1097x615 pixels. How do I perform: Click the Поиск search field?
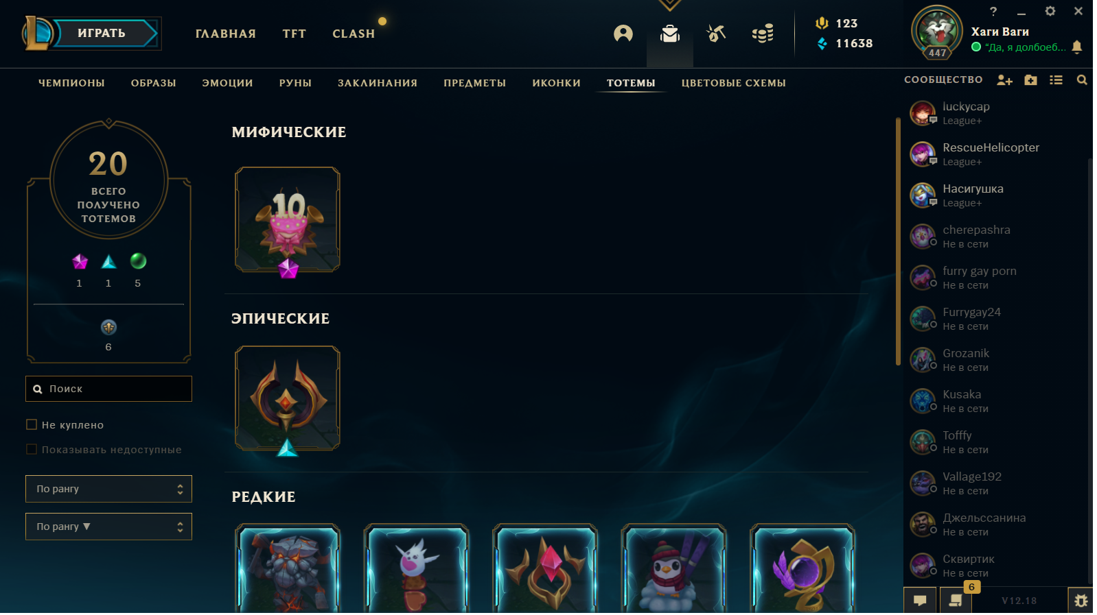(x=108, y=389)
